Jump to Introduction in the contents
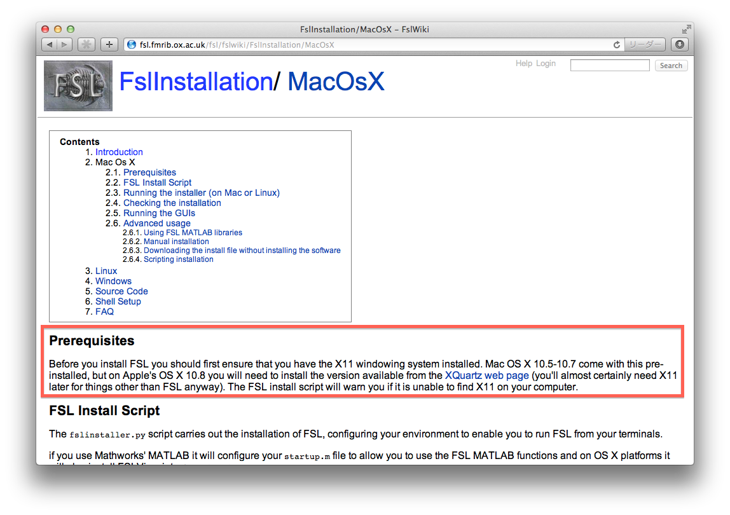 119,152
